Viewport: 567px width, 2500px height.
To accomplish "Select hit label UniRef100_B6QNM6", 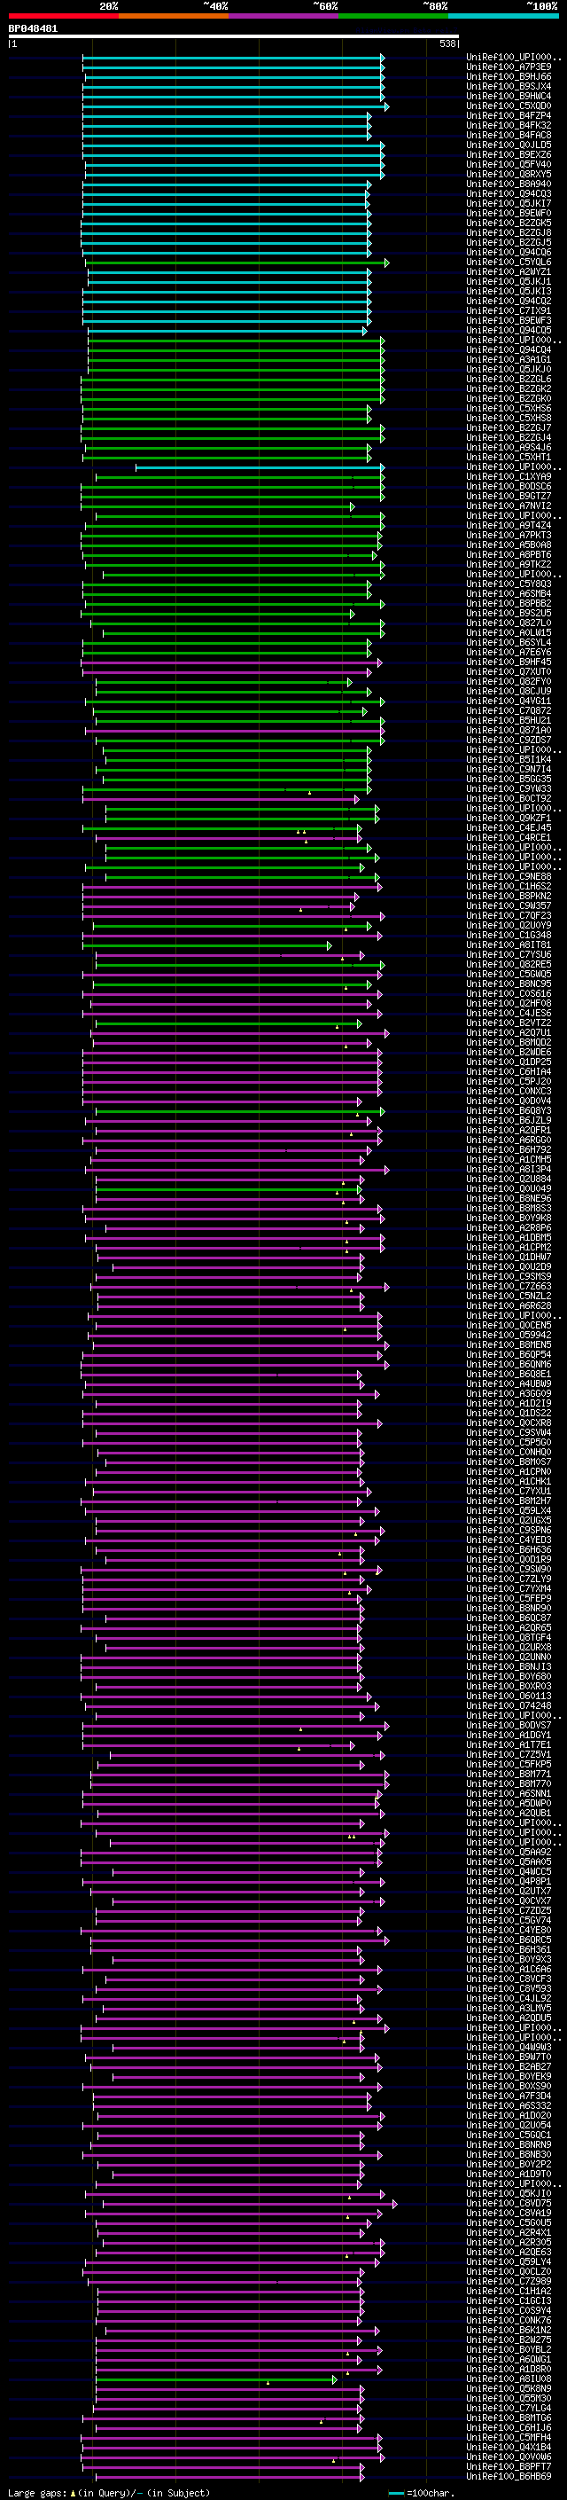I will (509, 1365).
